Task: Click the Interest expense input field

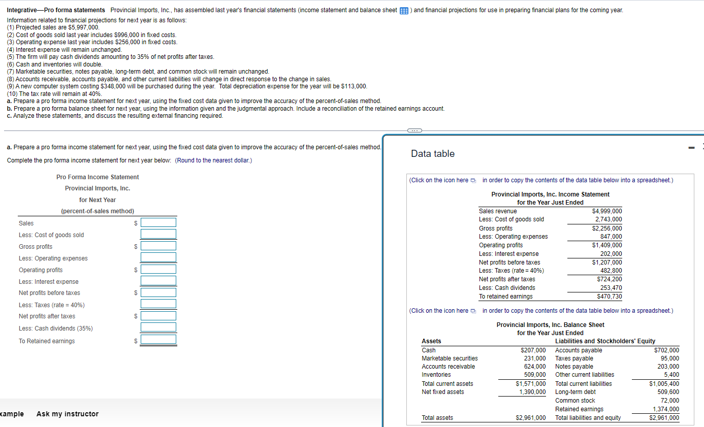Action: click(158, 281)
